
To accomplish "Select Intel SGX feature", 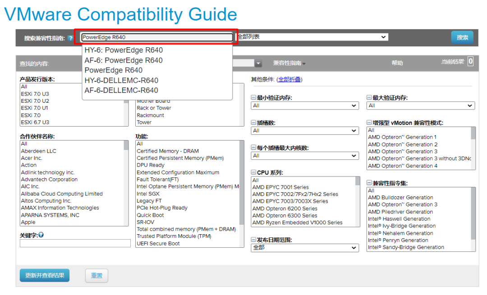I will 148,194.
